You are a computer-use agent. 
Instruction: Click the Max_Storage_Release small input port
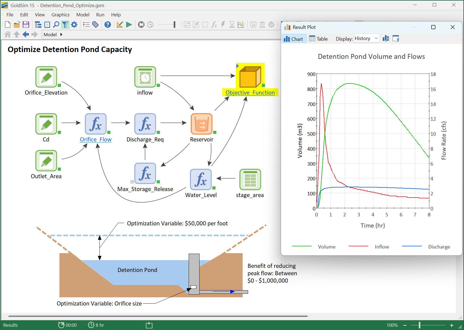(x=132, y=182)
